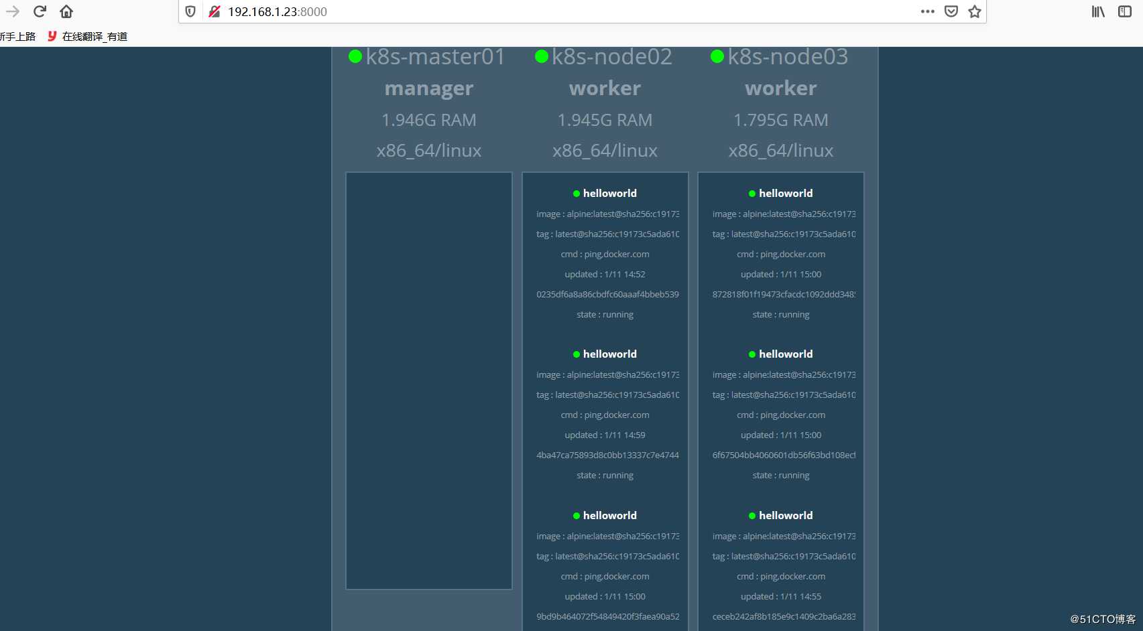Click cmd line of first node02 task
The width and height of the screenshot is (1143, 631).
click(x=605, y=255)
